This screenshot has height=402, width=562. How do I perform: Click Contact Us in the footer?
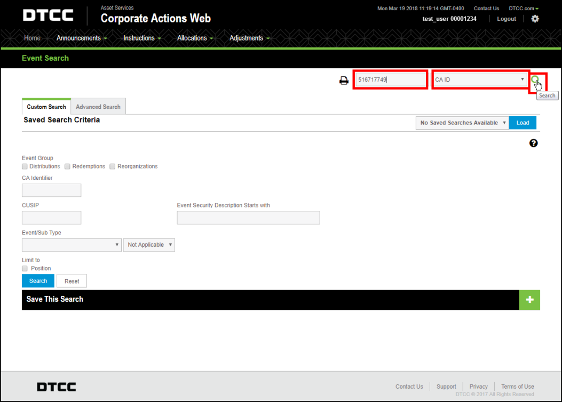click(409, 387)
